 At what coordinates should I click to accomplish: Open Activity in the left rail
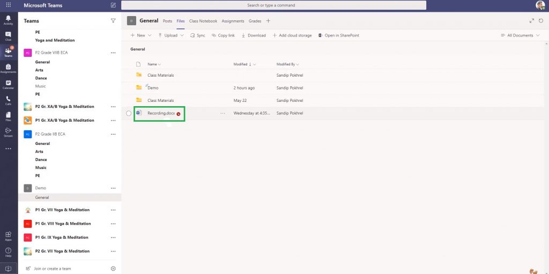tap(9, 20)
